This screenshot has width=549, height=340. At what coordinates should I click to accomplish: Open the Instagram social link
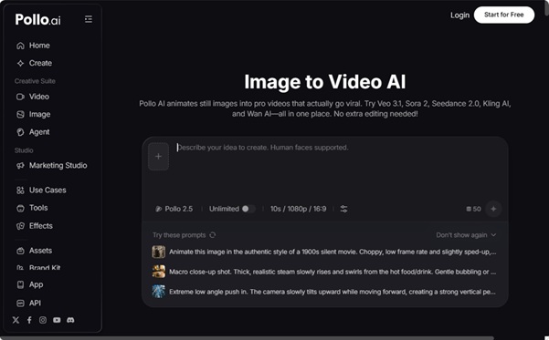click(43, 320)
